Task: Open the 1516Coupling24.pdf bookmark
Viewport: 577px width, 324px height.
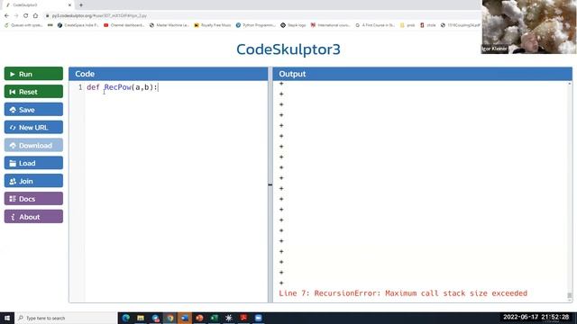Action: (x=461, y=25)
